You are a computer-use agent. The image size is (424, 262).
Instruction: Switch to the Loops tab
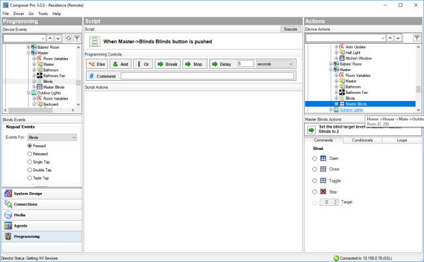point(402,140)
